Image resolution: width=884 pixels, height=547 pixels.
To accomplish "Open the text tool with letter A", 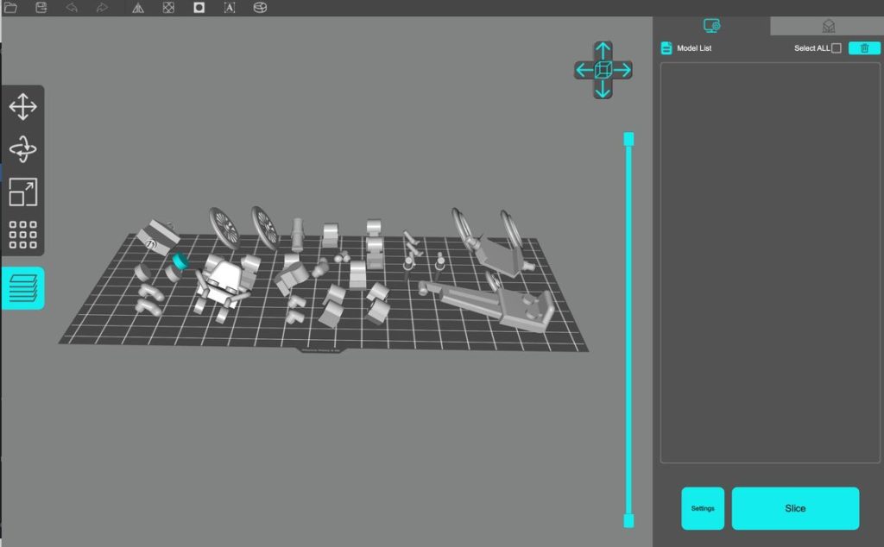I will (230, 8).
